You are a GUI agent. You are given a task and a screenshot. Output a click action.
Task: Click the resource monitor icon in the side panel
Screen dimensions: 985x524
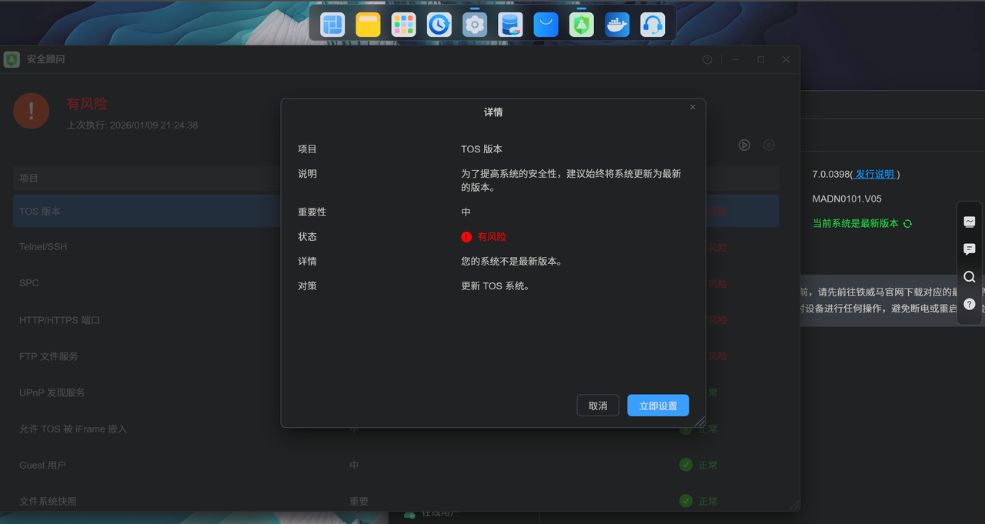click(x=970, y=222)
